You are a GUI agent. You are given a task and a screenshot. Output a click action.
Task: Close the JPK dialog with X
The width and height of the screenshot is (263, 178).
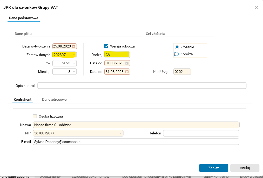pyautogui.click(x=257, y=7)
